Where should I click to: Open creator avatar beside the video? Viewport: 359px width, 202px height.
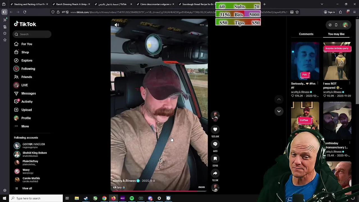coord(215,115)
